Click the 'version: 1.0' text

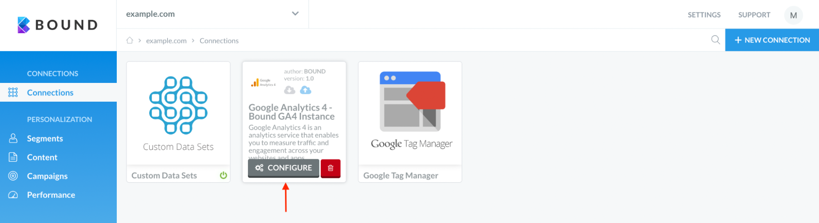[299, 78]
